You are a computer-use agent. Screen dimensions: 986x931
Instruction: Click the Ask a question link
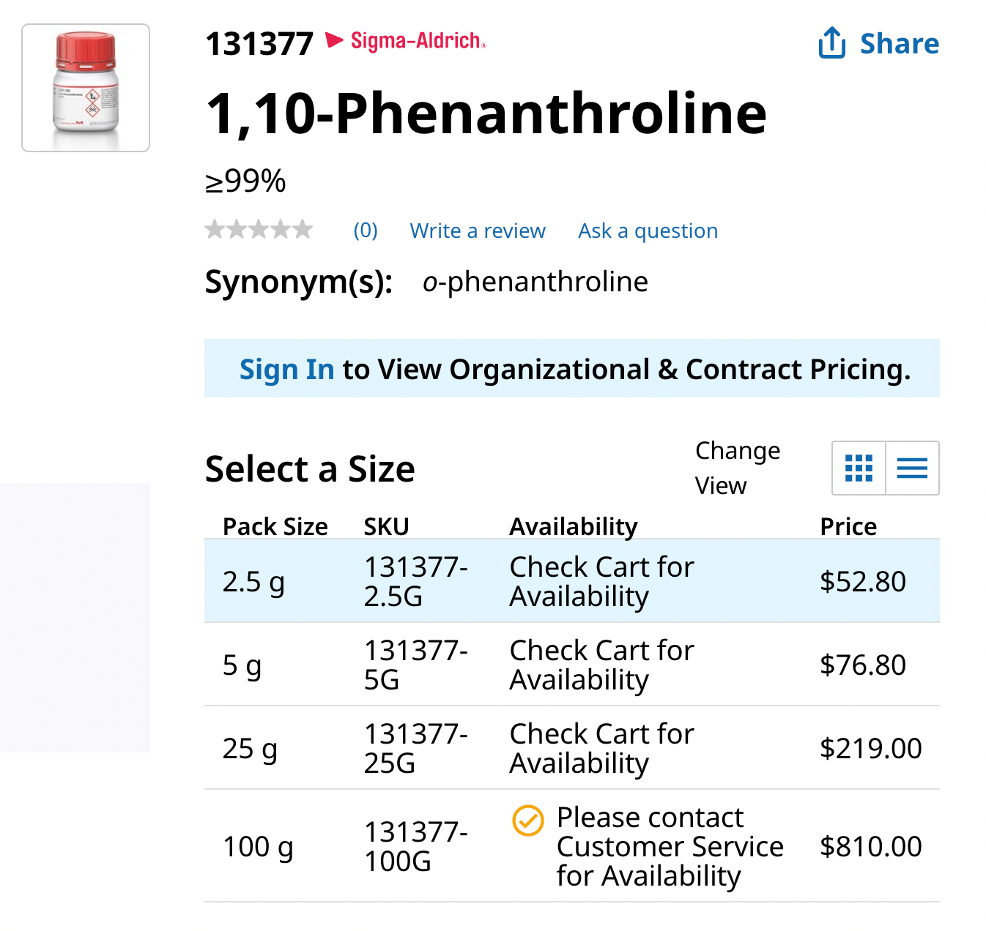(648, 231)
